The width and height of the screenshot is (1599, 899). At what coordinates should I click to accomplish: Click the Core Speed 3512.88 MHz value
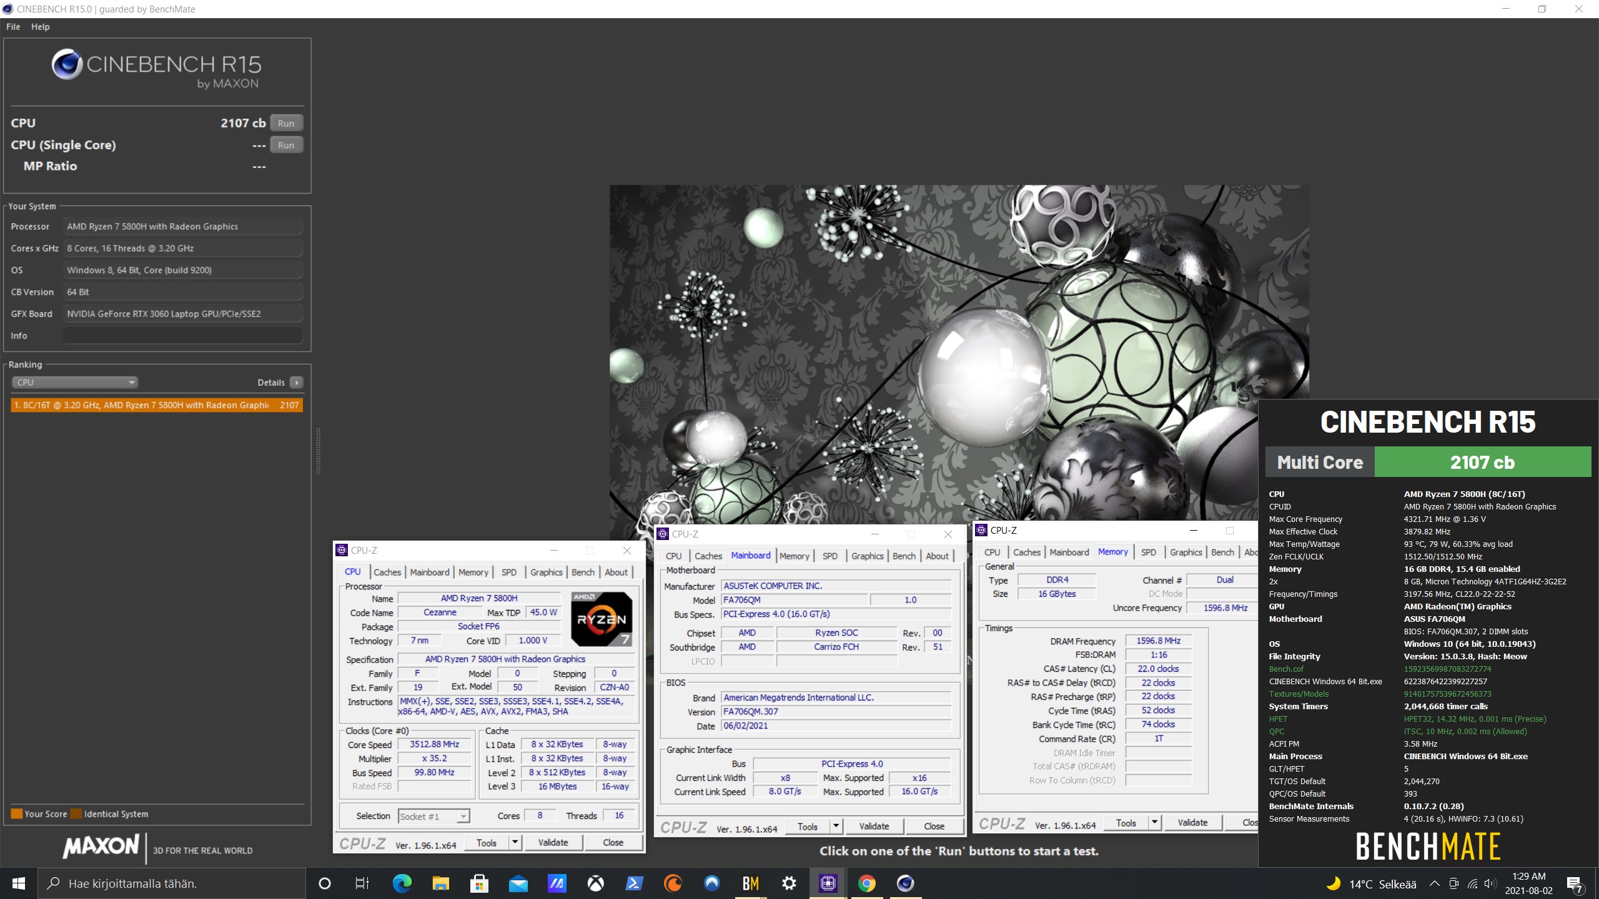coord(434,744)
